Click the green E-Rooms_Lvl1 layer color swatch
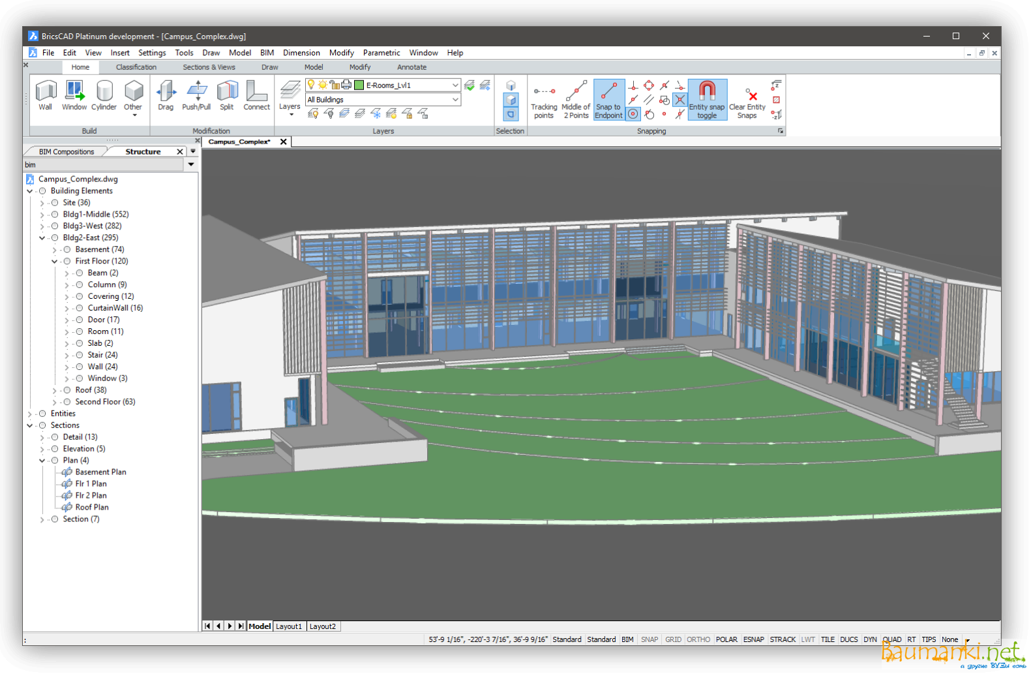Image resolution: width=1031 pixels, height=674 pixels. [x=359, y=85]
